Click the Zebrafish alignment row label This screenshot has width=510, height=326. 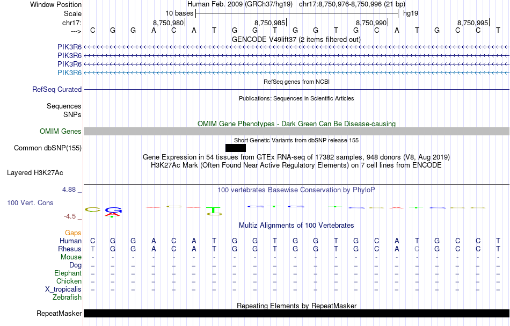pyautogui.click(x=67, y=297)
